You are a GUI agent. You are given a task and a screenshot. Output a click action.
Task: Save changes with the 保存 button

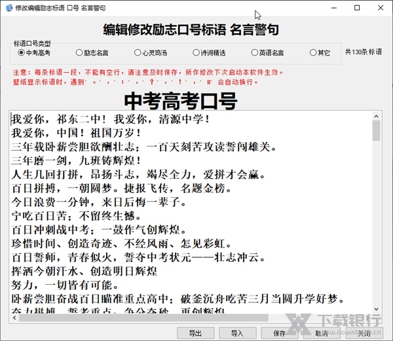click(280, 333)
